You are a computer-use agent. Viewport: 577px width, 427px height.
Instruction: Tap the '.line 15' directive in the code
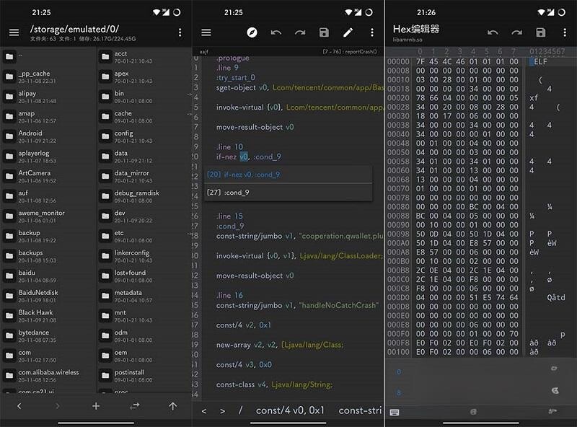(x=229, y=216)
